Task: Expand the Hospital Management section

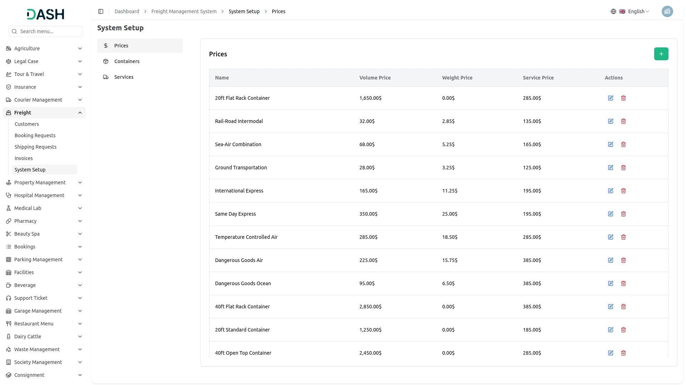Action: (x=39, y=195)
